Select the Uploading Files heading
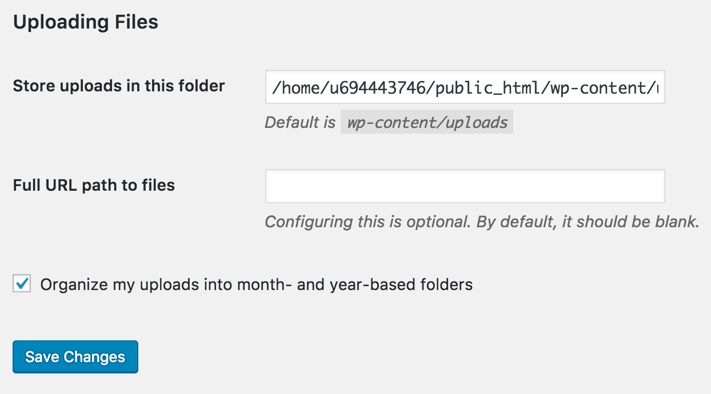The width and height of the screenshot is (711, 394). [x=86, y=22]
